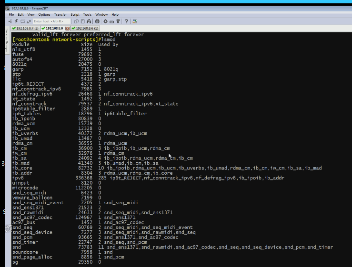Viewport: 352px width, 267px height.
Task: Click the ip6table_filter module name in first column
Action: [x=34, y=109]
